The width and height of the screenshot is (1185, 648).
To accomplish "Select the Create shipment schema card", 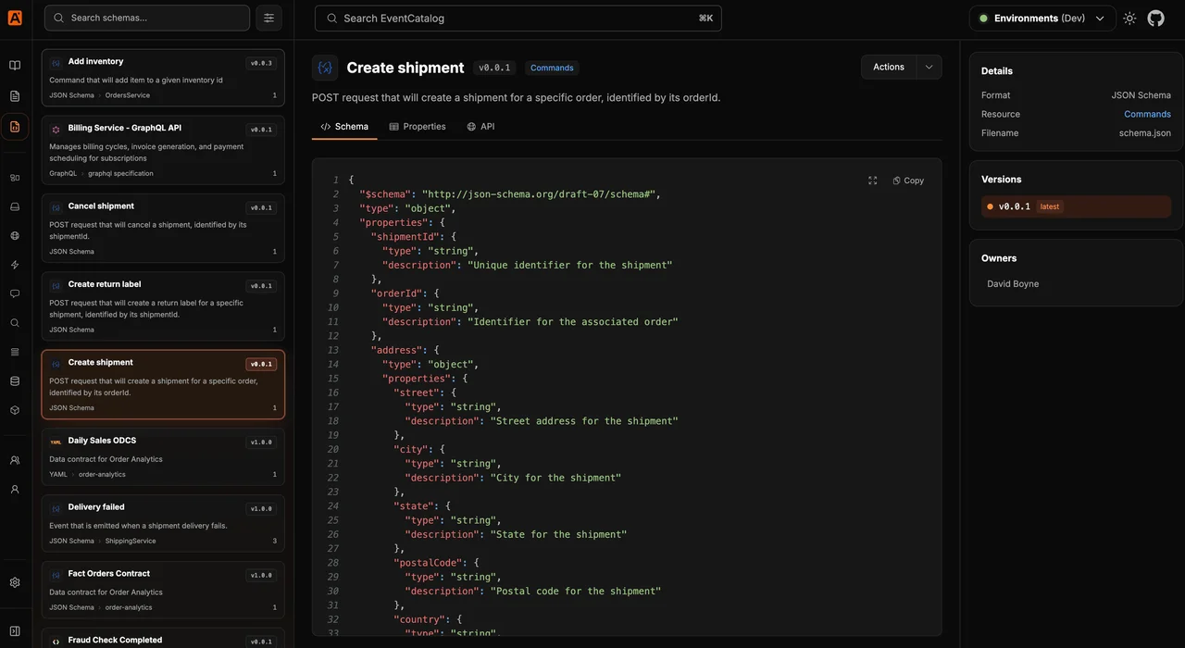I will (163, 384).
